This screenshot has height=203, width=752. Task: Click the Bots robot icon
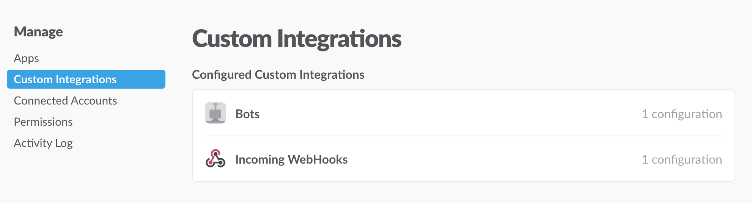216,113
